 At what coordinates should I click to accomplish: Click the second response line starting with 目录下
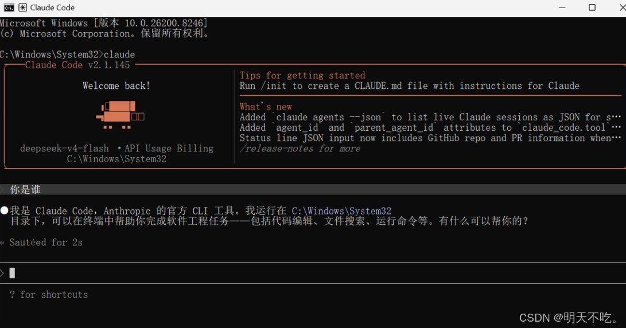(269, 221)
